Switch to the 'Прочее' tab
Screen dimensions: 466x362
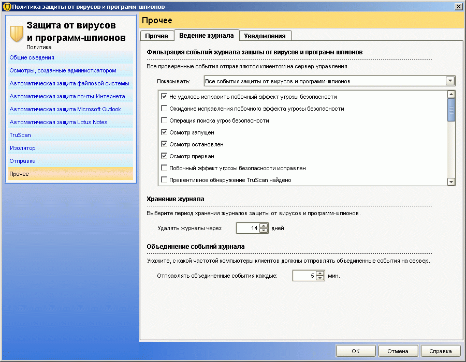pyautogui.click(x=156, y=36)
